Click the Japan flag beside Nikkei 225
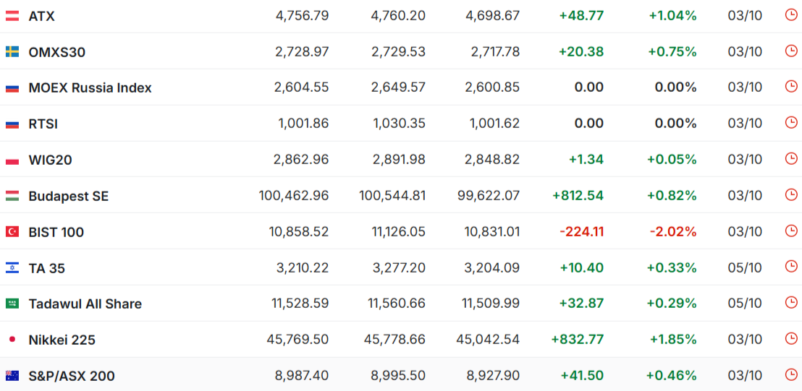The width and height of the screenshot is (802, 391). [12, 340]
